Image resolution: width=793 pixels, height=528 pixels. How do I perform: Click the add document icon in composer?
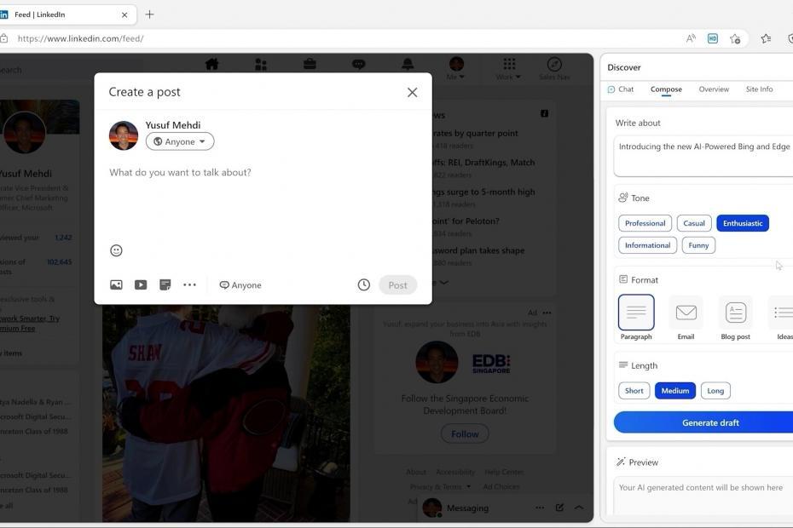164,284
